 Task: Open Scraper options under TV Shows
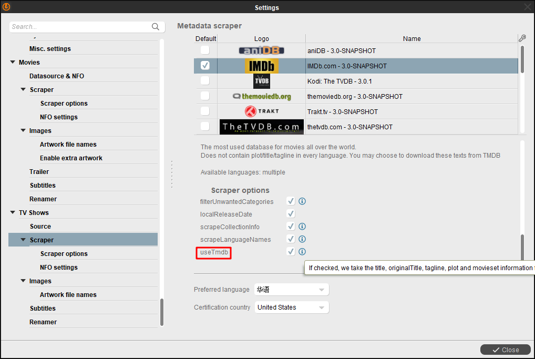coord(64,253)
